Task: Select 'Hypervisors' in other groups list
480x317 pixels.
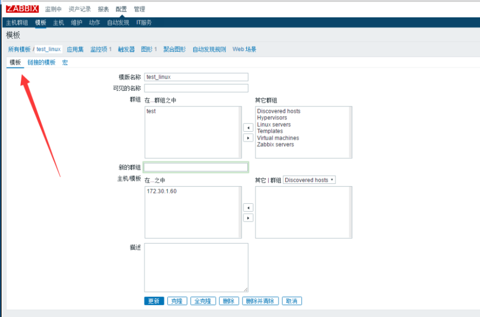Action: tap(272, 117)
